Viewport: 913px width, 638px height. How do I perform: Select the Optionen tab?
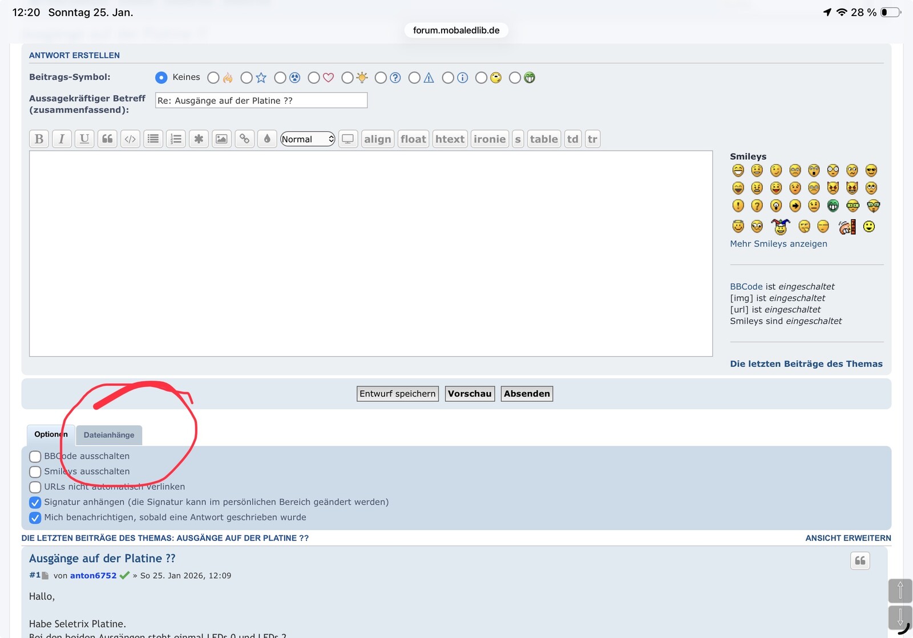tap(51, 434)
